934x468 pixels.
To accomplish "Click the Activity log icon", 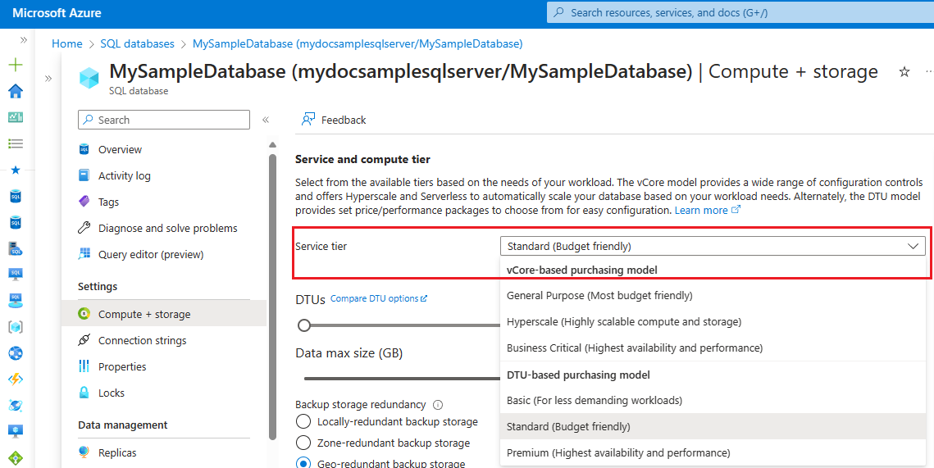I will 84,175.
